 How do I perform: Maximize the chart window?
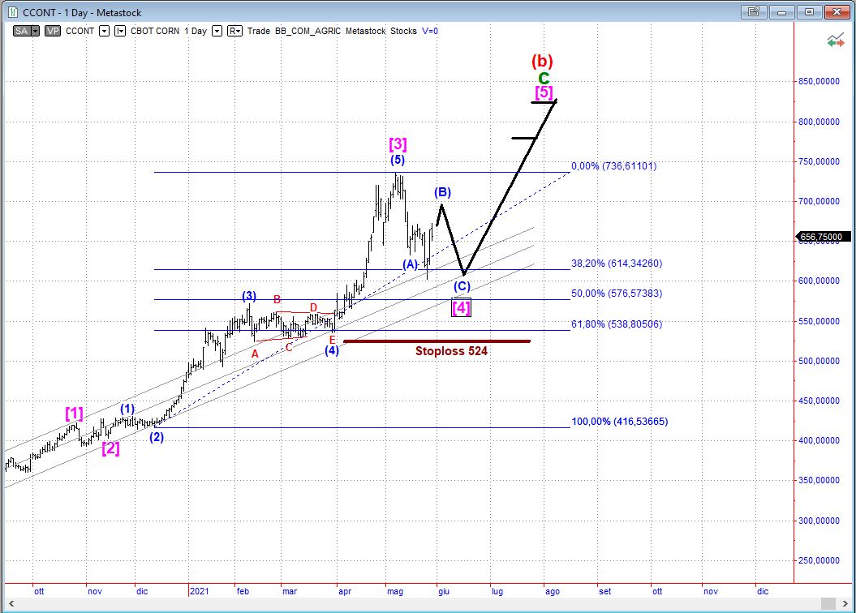pos(810,11)
